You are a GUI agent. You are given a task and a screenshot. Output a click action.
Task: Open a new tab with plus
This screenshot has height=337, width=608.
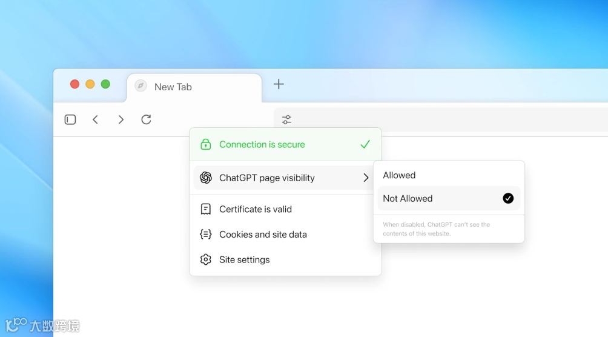[x=279, y=84]
